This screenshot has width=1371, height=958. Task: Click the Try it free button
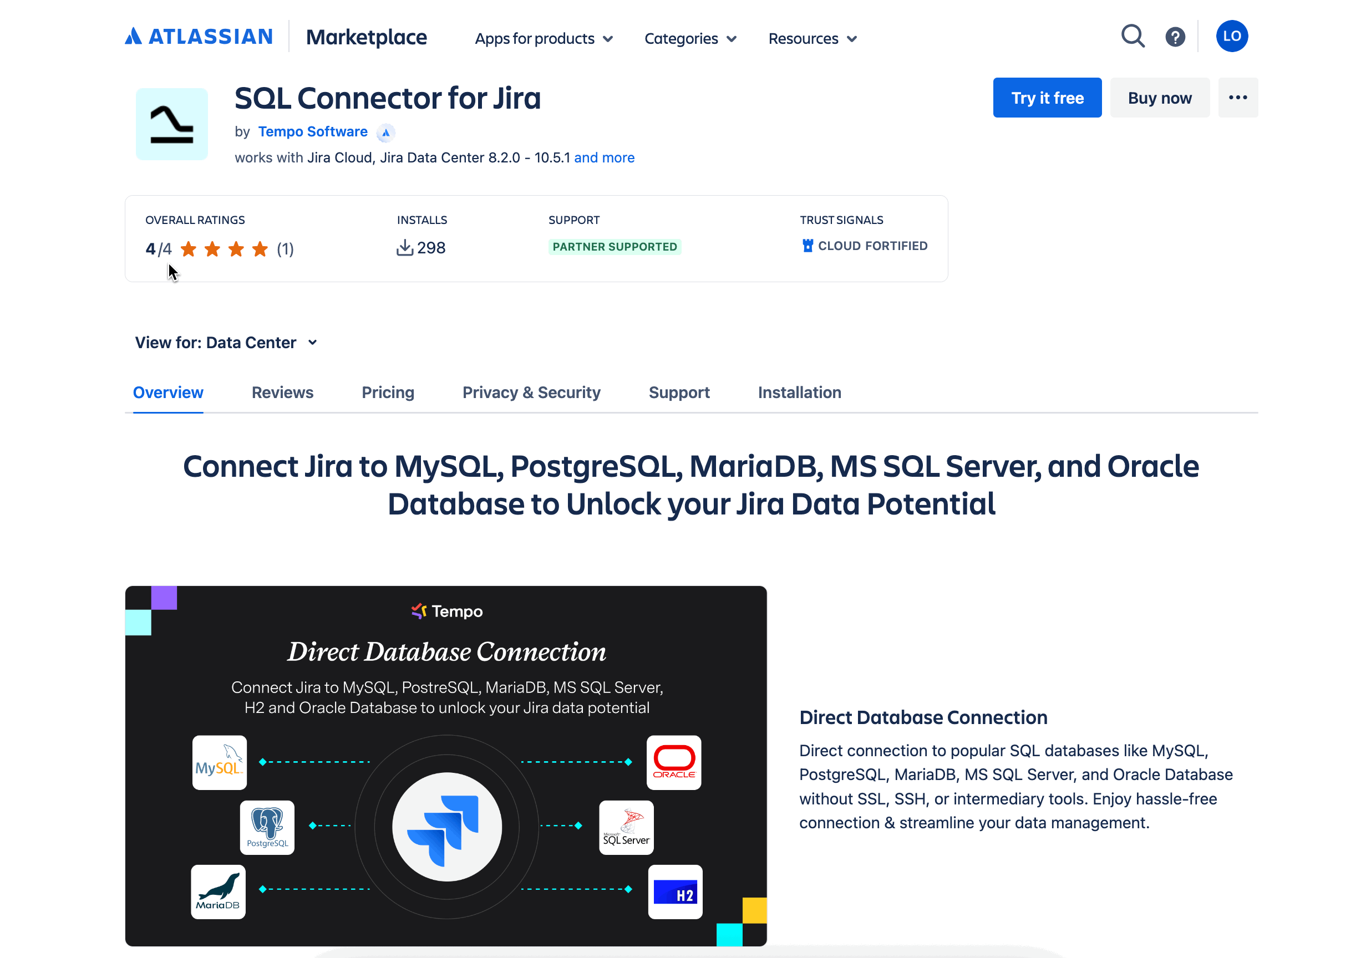point(1047,97)
